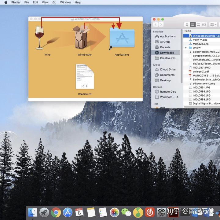
Task: Click the UNSW folder icon
Action: pos(190,48)
